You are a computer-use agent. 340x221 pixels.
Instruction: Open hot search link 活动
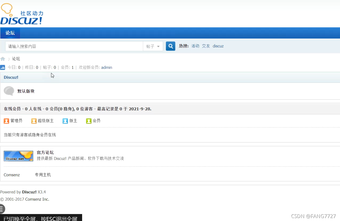point(195,46)
